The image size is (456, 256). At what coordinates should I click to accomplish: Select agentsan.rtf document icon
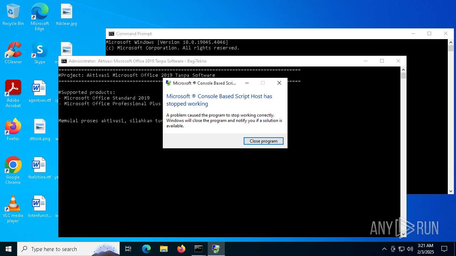tap(40, 92)
